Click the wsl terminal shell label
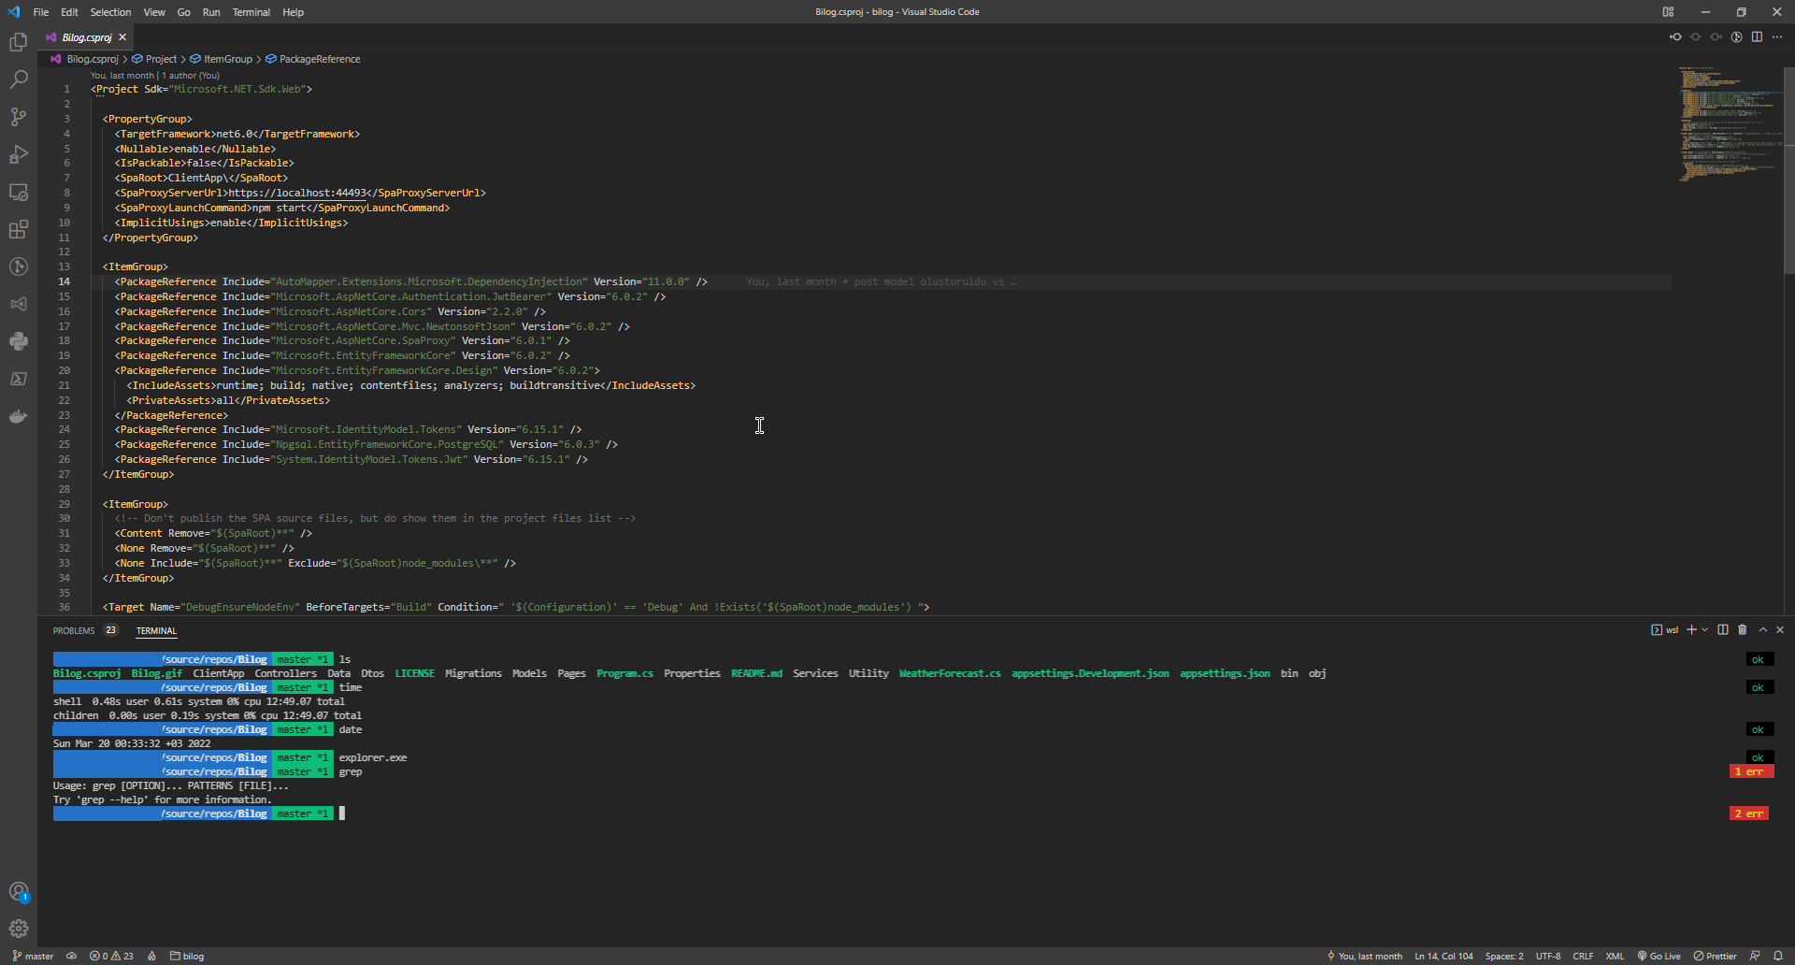This screenshot has height=965, width=1795. [1665, 629]
